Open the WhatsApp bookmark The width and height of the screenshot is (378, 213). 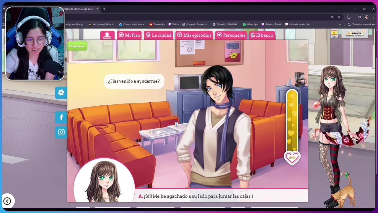pyautogui.click(x=250, y=25)
